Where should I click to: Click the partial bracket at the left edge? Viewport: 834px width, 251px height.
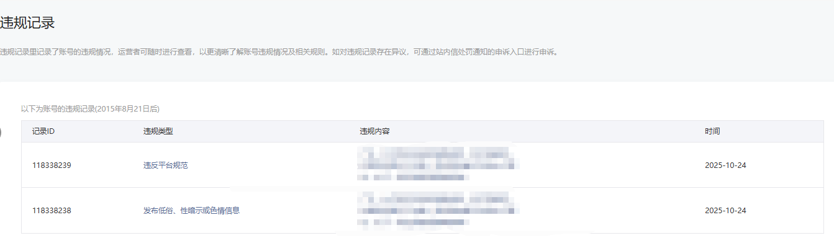tap(1, 131)
